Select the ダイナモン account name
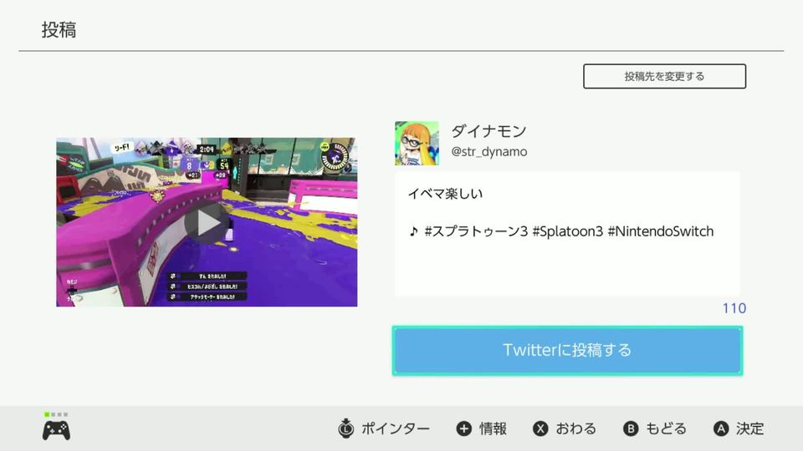The width and height of the screenshot is (803, 451). click(x=488, y=131)
